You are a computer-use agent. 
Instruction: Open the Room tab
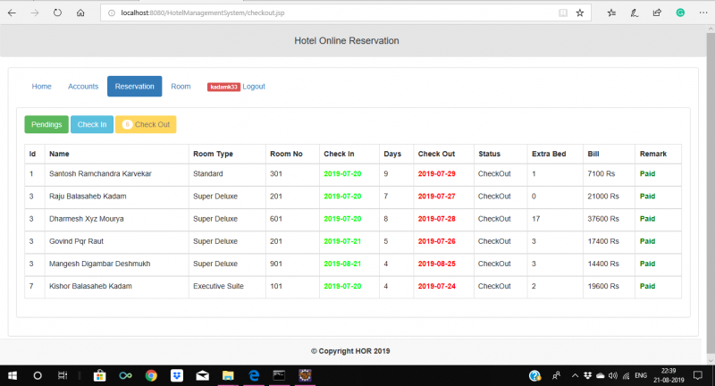181,87
